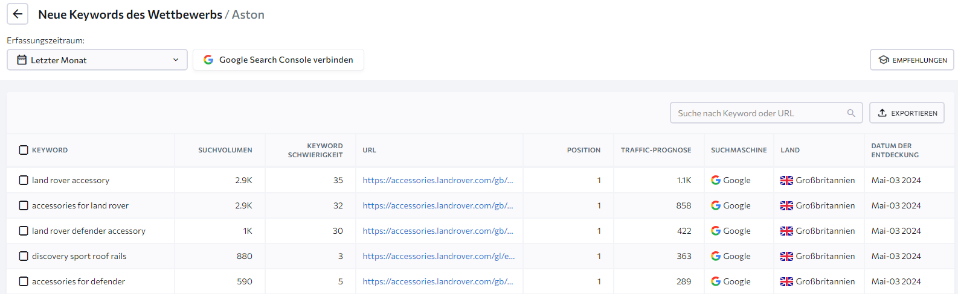The height and width of the screenshot is (294, 958).
Task: Click the page title Neue Keywords des Wettbewerbs
Action: click(x=130, y=14)
